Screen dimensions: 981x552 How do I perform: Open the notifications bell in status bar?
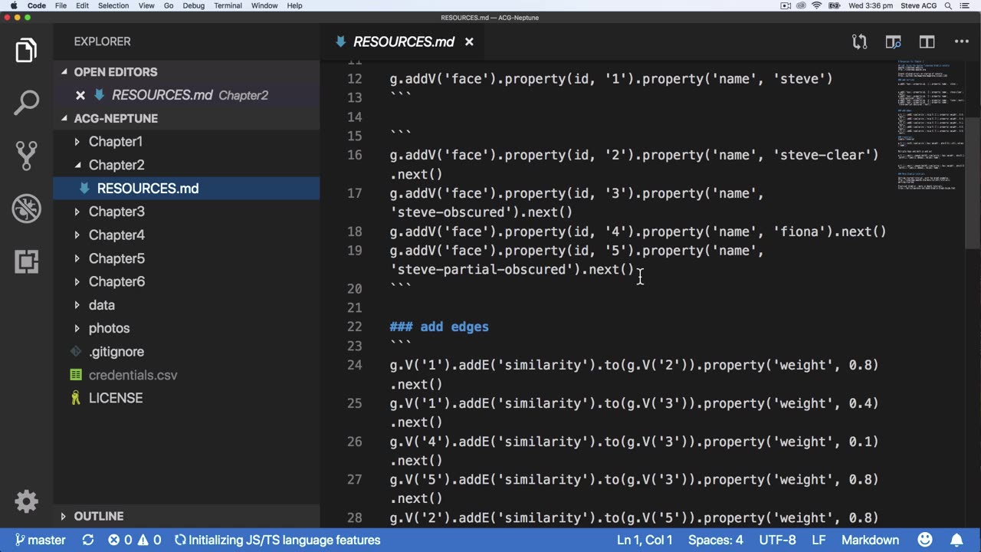coord(956,540)
